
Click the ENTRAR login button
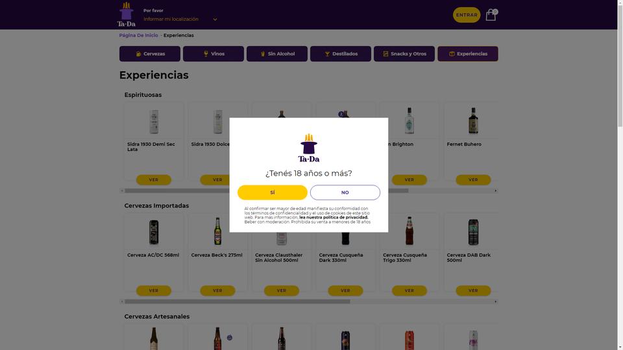[467, 15]
